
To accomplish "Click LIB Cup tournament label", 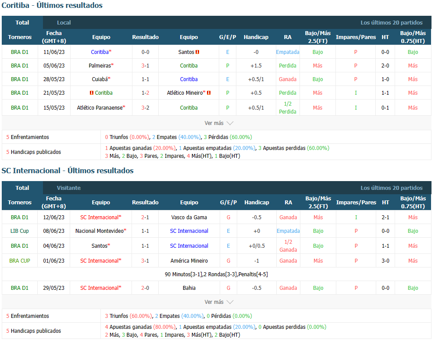I will click(x=19, y=231).
